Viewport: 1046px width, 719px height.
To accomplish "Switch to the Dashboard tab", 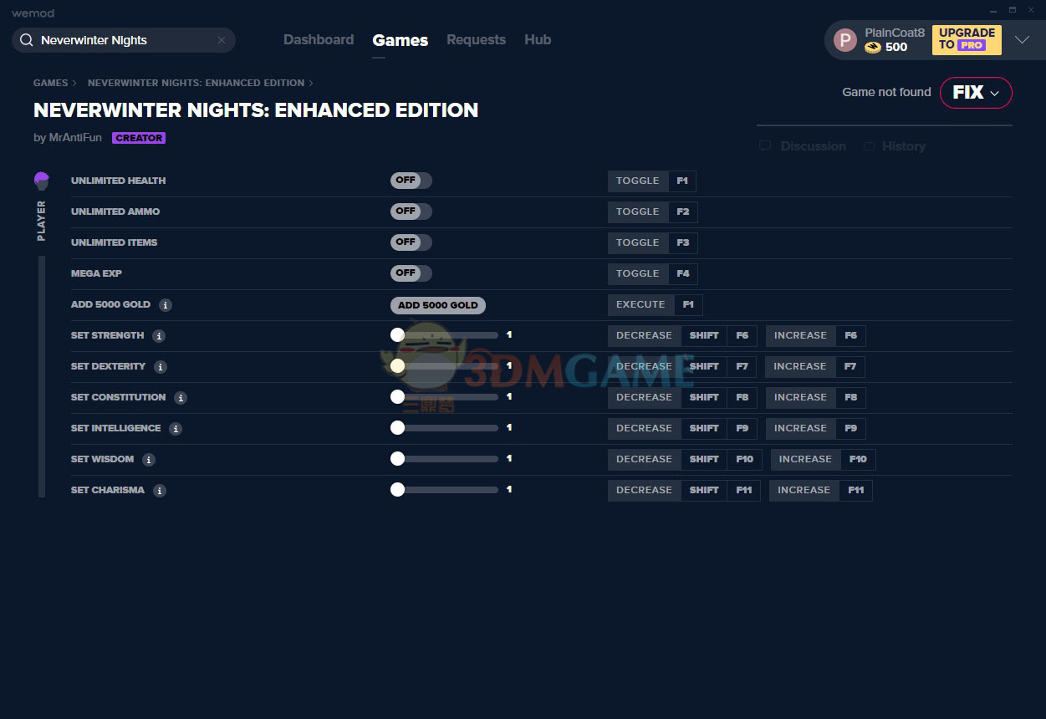I will (x=319, y=40).
